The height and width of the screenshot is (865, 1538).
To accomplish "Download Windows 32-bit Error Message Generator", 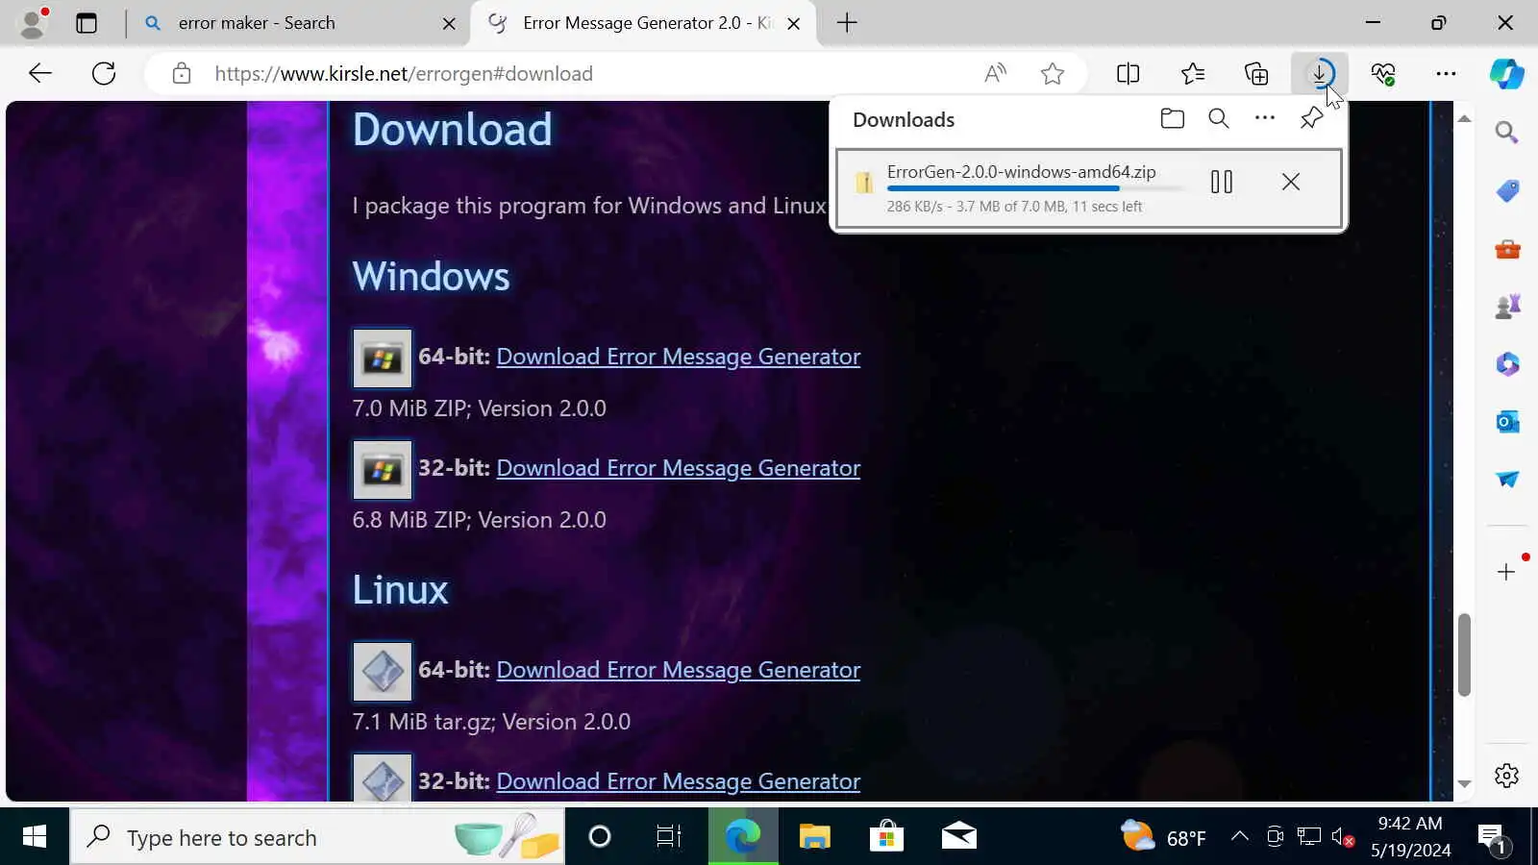I will click(679, 468).
